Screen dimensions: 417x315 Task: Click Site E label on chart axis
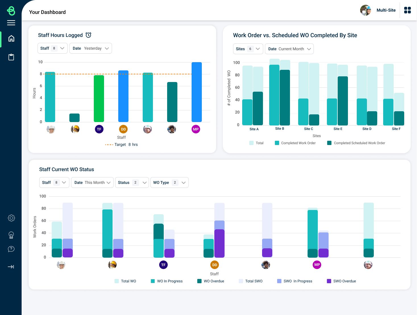coord(338,129)
